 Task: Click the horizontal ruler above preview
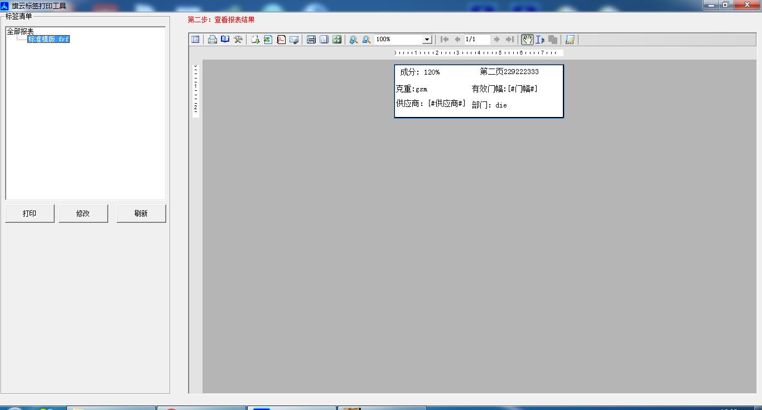pos(479,53)
